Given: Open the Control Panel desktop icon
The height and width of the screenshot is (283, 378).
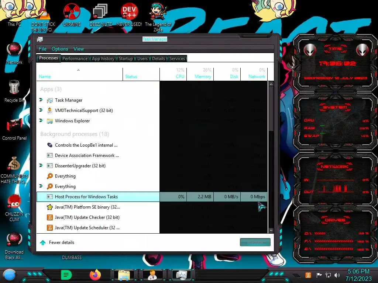Looking at the screenshot, I should pyautogui.click(x=14, y=129).
